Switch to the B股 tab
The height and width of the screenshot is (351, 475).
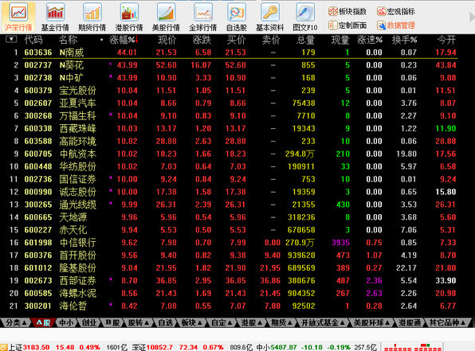pyautogui.click(x=112, y=323)
